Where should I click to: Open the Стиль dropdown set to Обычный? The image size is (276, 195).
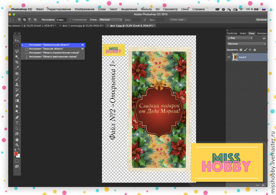point(111,20)
